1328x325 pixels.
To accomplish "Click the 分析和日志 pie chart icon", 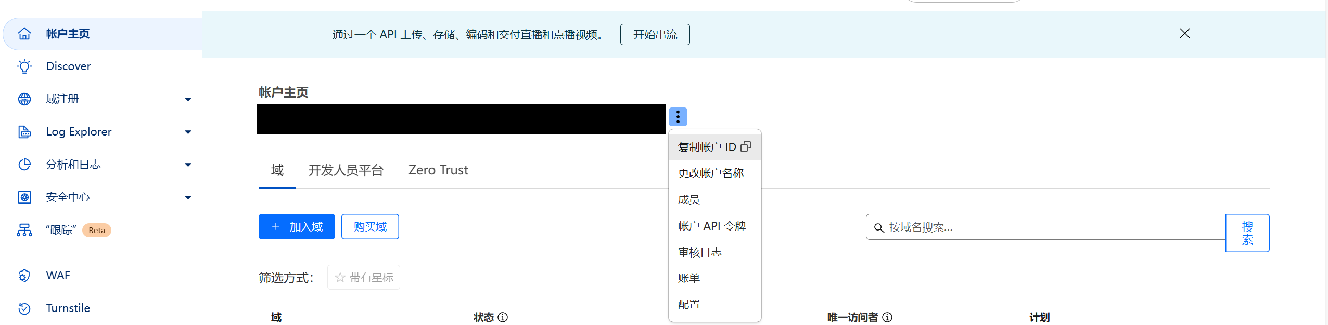I will pos(24,165).
